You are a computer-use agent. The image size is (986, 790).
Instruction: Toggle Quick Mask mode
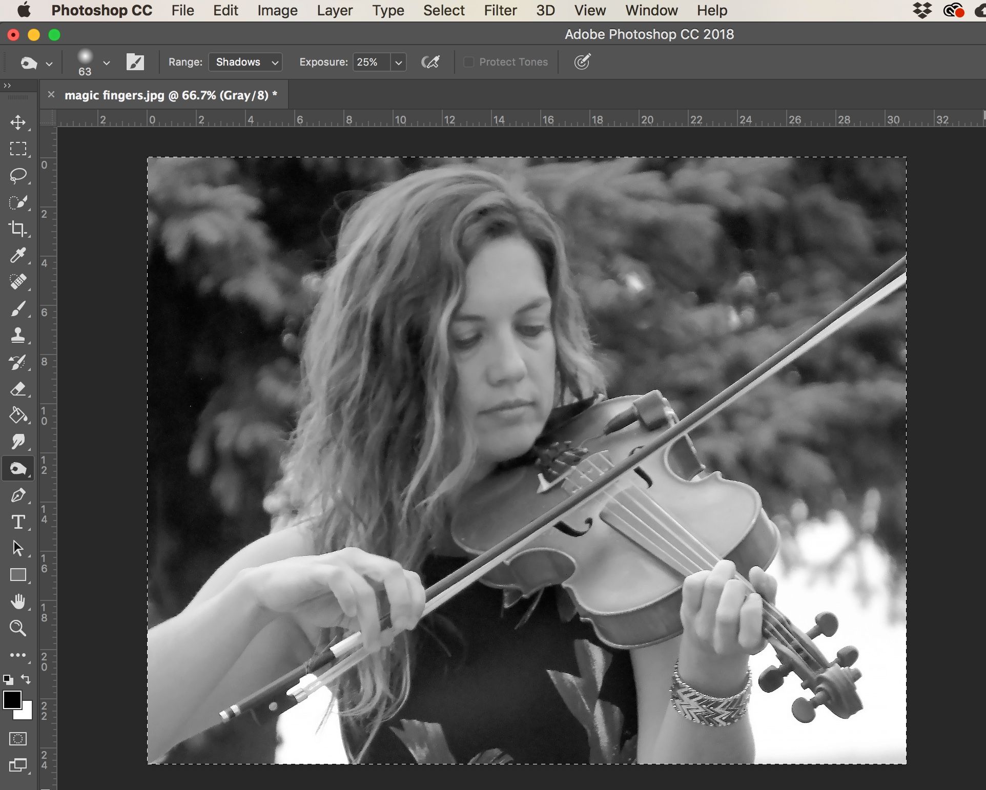click(x=18, y=739)
